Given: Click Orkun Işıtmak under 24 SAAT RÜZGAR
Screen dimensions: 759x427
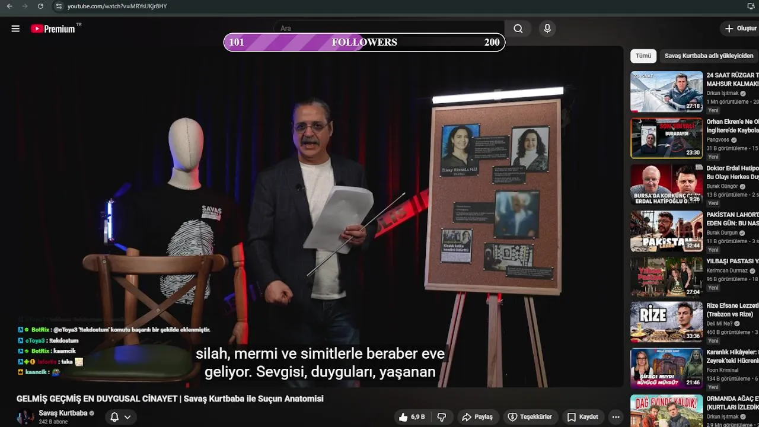Looking at the screenshot, I should 722,93.
